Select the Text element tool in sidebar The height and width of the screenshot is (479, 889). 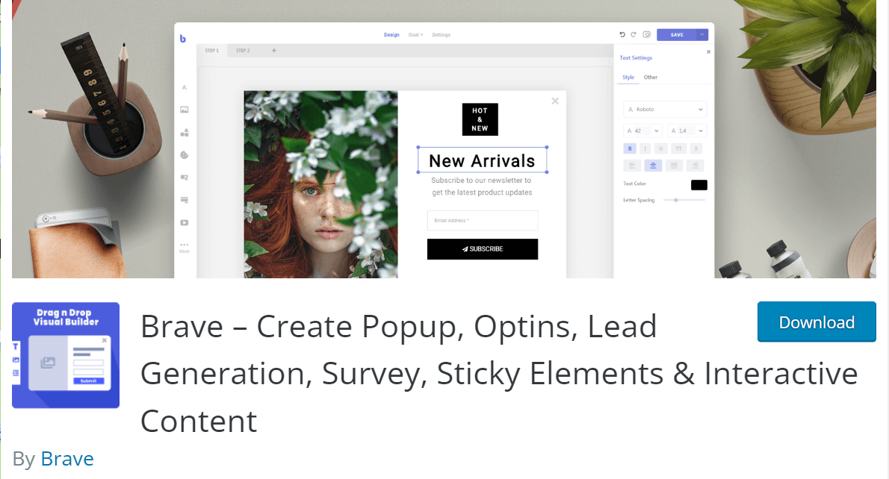[x=185, y=87]
